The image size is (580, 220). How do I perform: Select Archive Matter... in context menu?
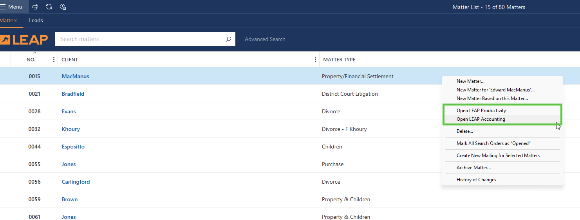tap(473, 168)
